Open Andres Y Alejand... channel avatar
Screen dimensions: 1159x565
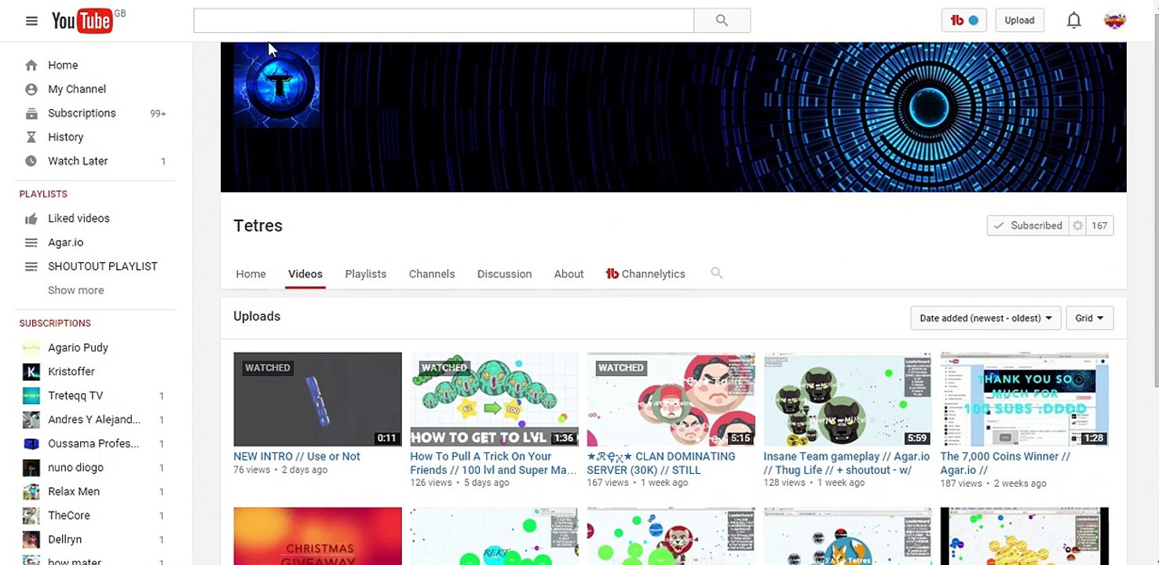31,420
